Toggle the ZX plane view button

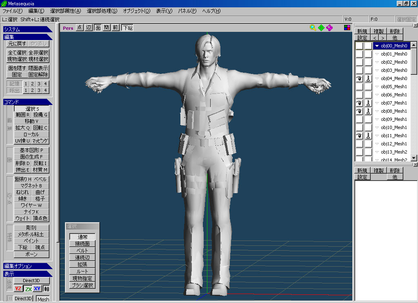pyautogui.click(x=28, y=289)
